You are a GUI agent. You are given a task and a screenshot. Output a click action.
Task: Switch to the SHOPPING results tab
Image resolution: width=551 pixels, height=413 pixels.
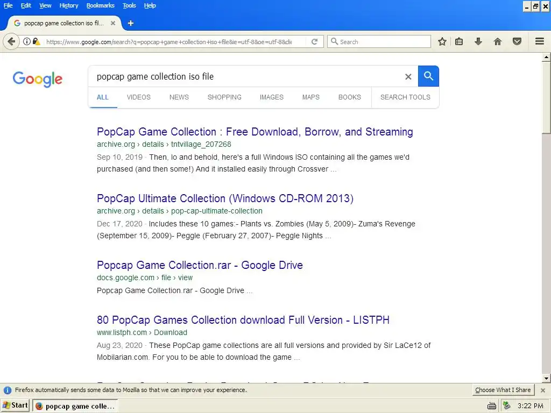(224, 97)
